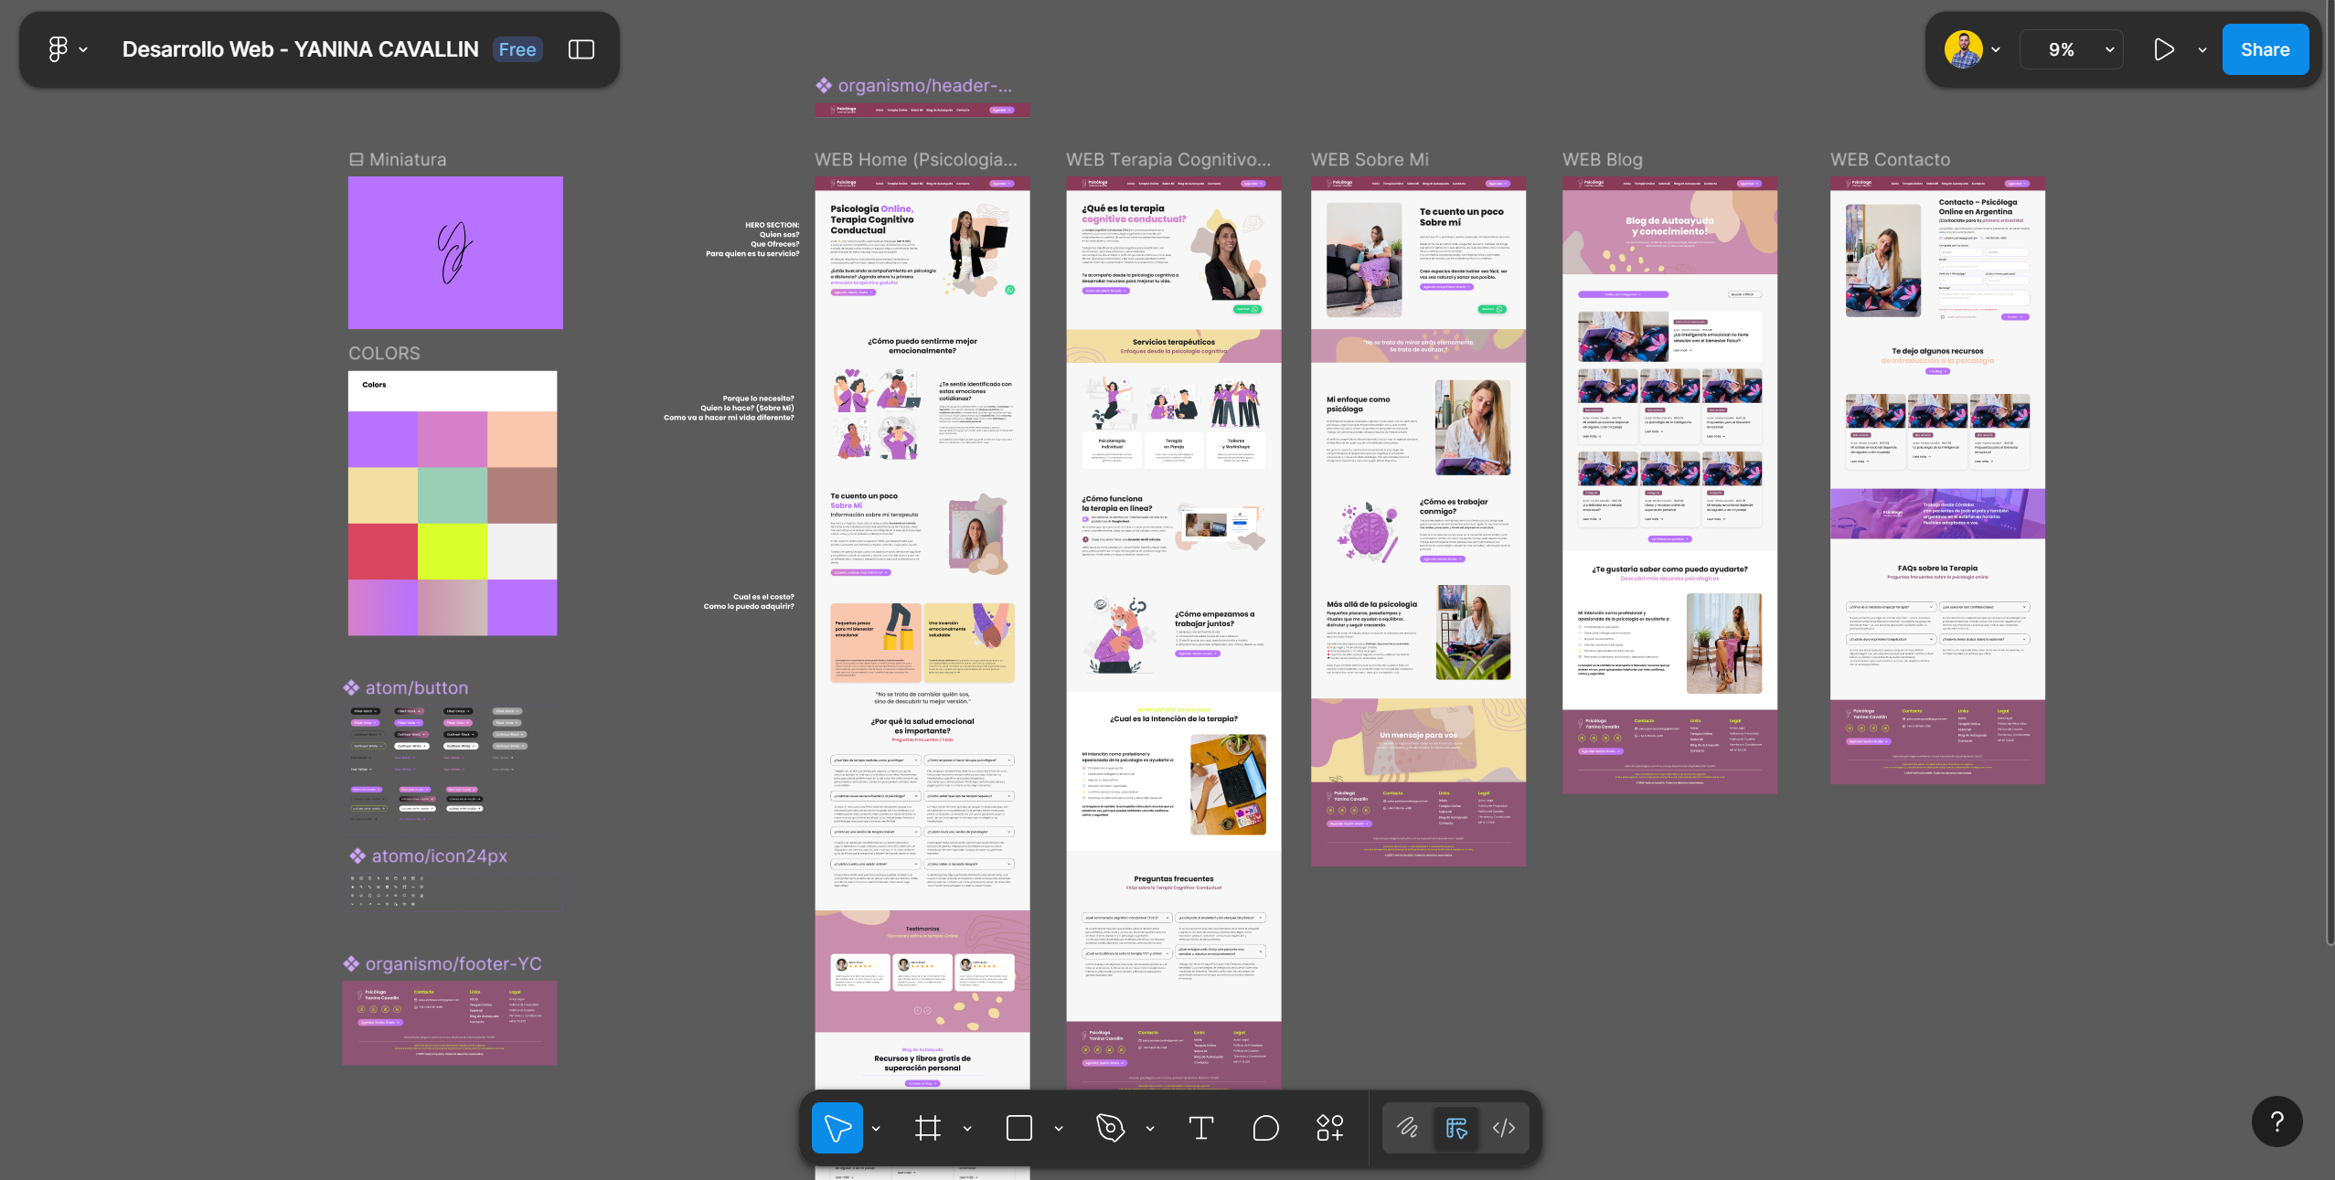This screenshot has height=1180, width=2335.
Task: Select the Pen tool
Action: (x=1110, y=1128)
